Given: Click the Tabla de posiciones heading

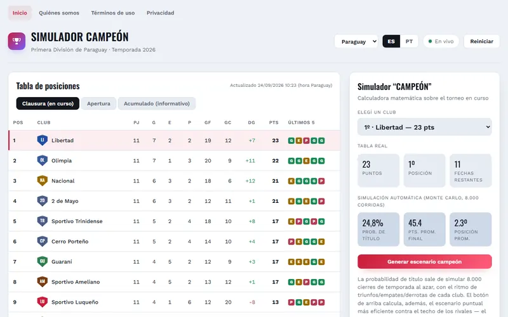Looking at the screenshot, I should coord(48,86).
